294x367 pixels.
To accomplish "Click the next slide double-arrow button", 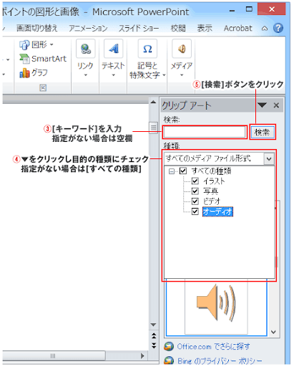I will click(x=154, y=345).
